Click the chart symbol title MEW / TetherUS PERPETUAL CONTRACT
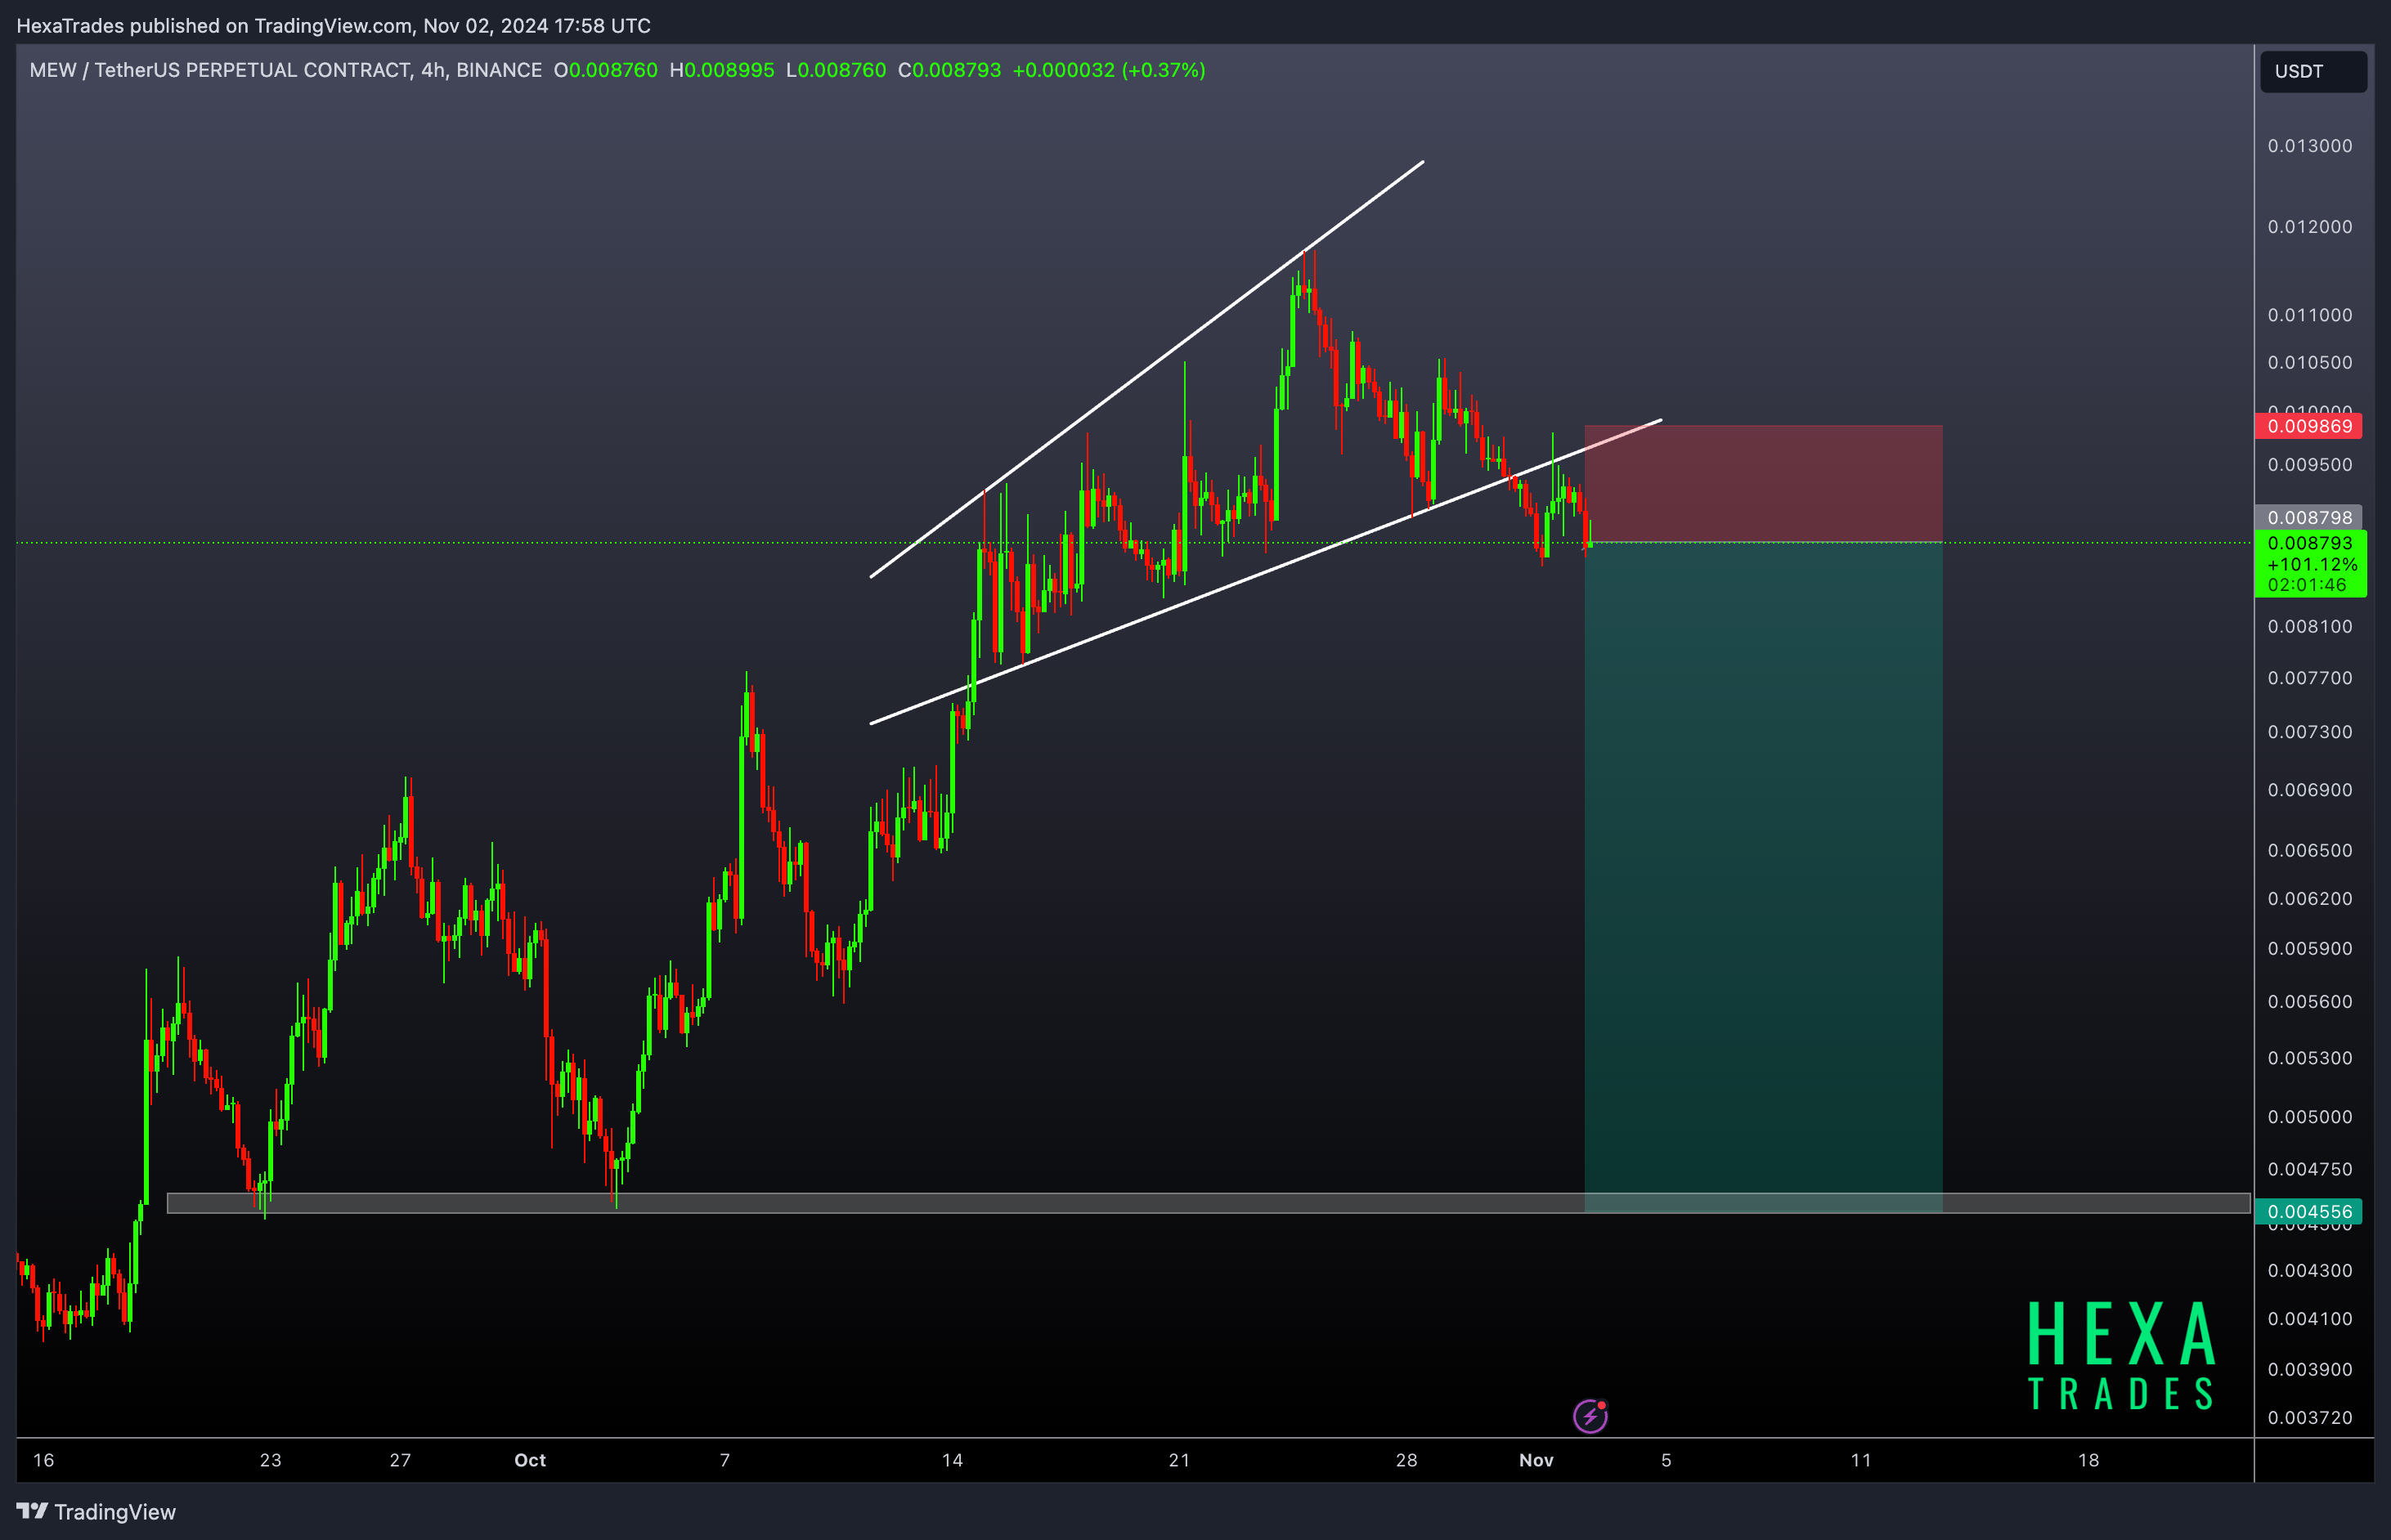This screenshot has width=2391, height=1540. (285, 70)
